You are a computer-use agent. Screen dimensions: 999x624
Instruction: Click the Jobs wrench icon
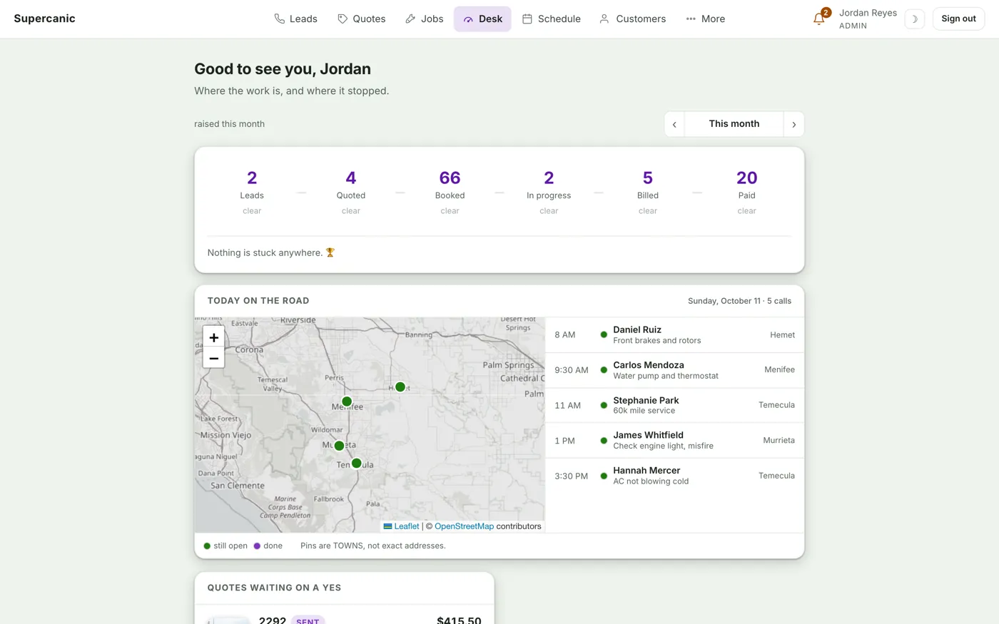coord(410,19)
